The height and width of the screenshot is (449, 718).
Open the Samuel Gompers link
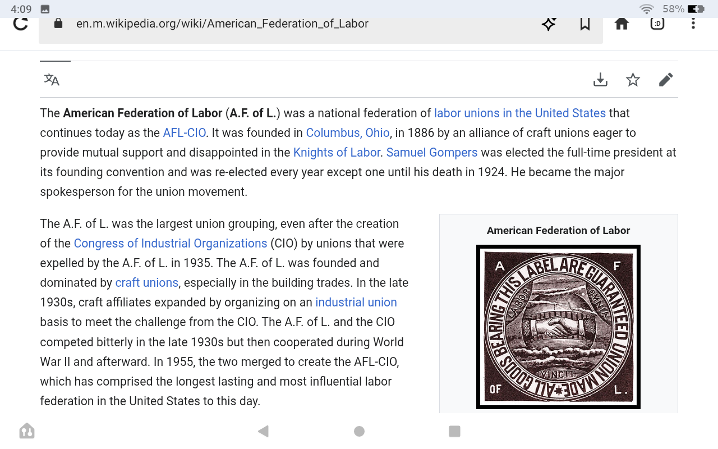tap(432, 152)
